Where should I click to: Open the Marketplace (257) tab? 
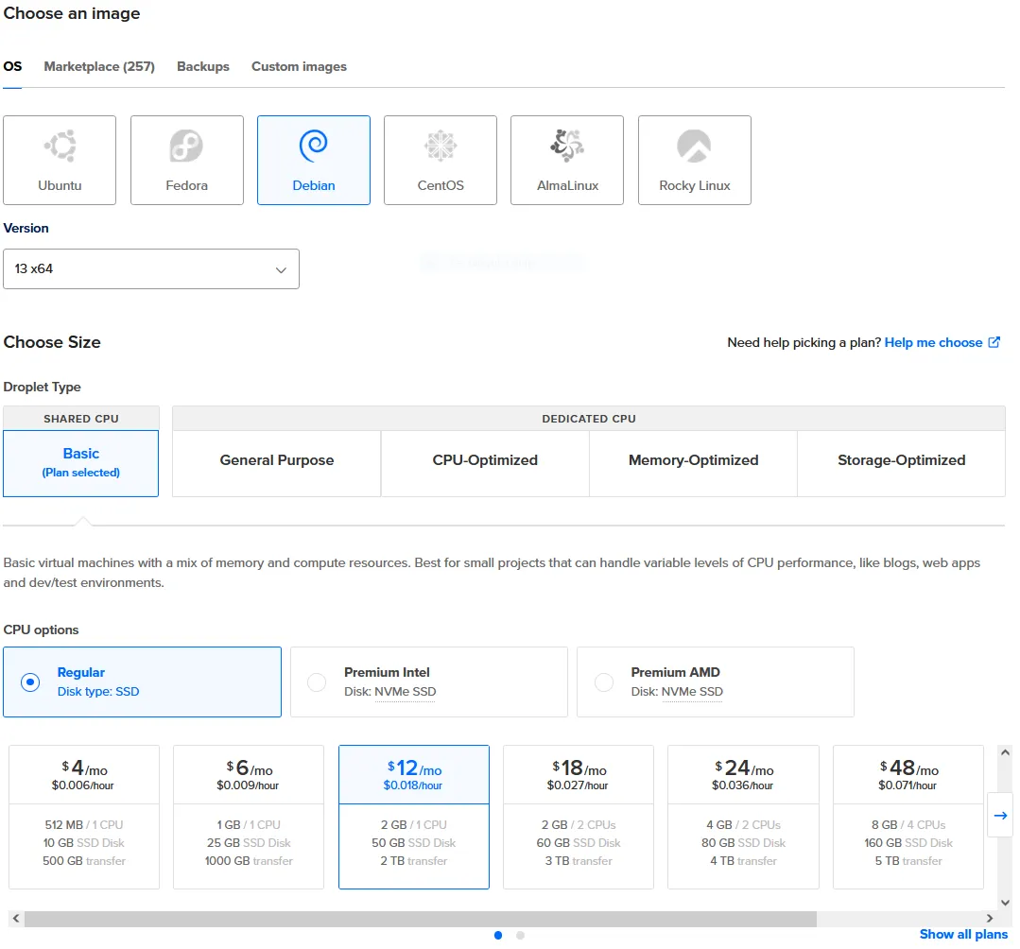pos(99,66)
